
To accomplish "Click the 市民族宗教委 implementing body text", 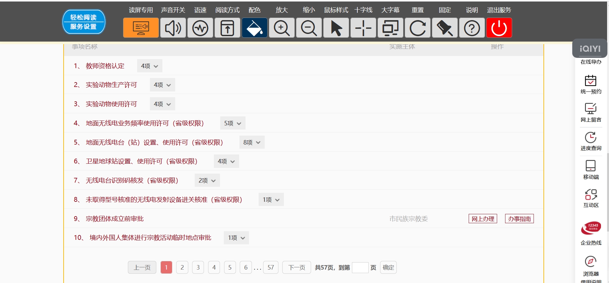I will [409, 219].
